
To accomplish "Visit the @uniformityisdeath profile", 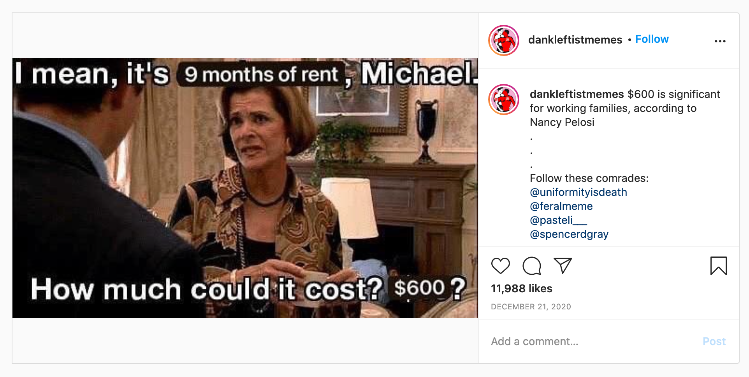I will pyautogui.click(x=578, y=192).
